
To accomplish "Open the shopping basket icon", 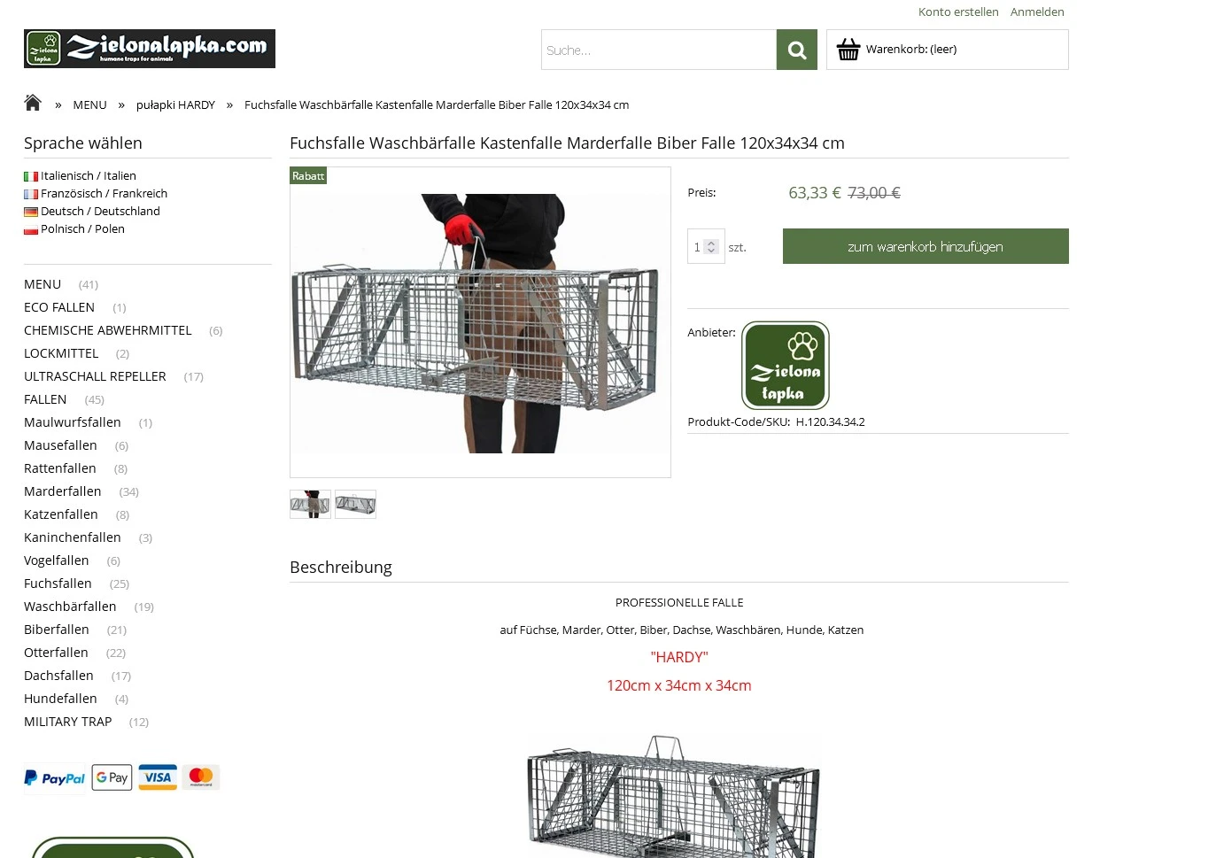I will coord(848,50).
